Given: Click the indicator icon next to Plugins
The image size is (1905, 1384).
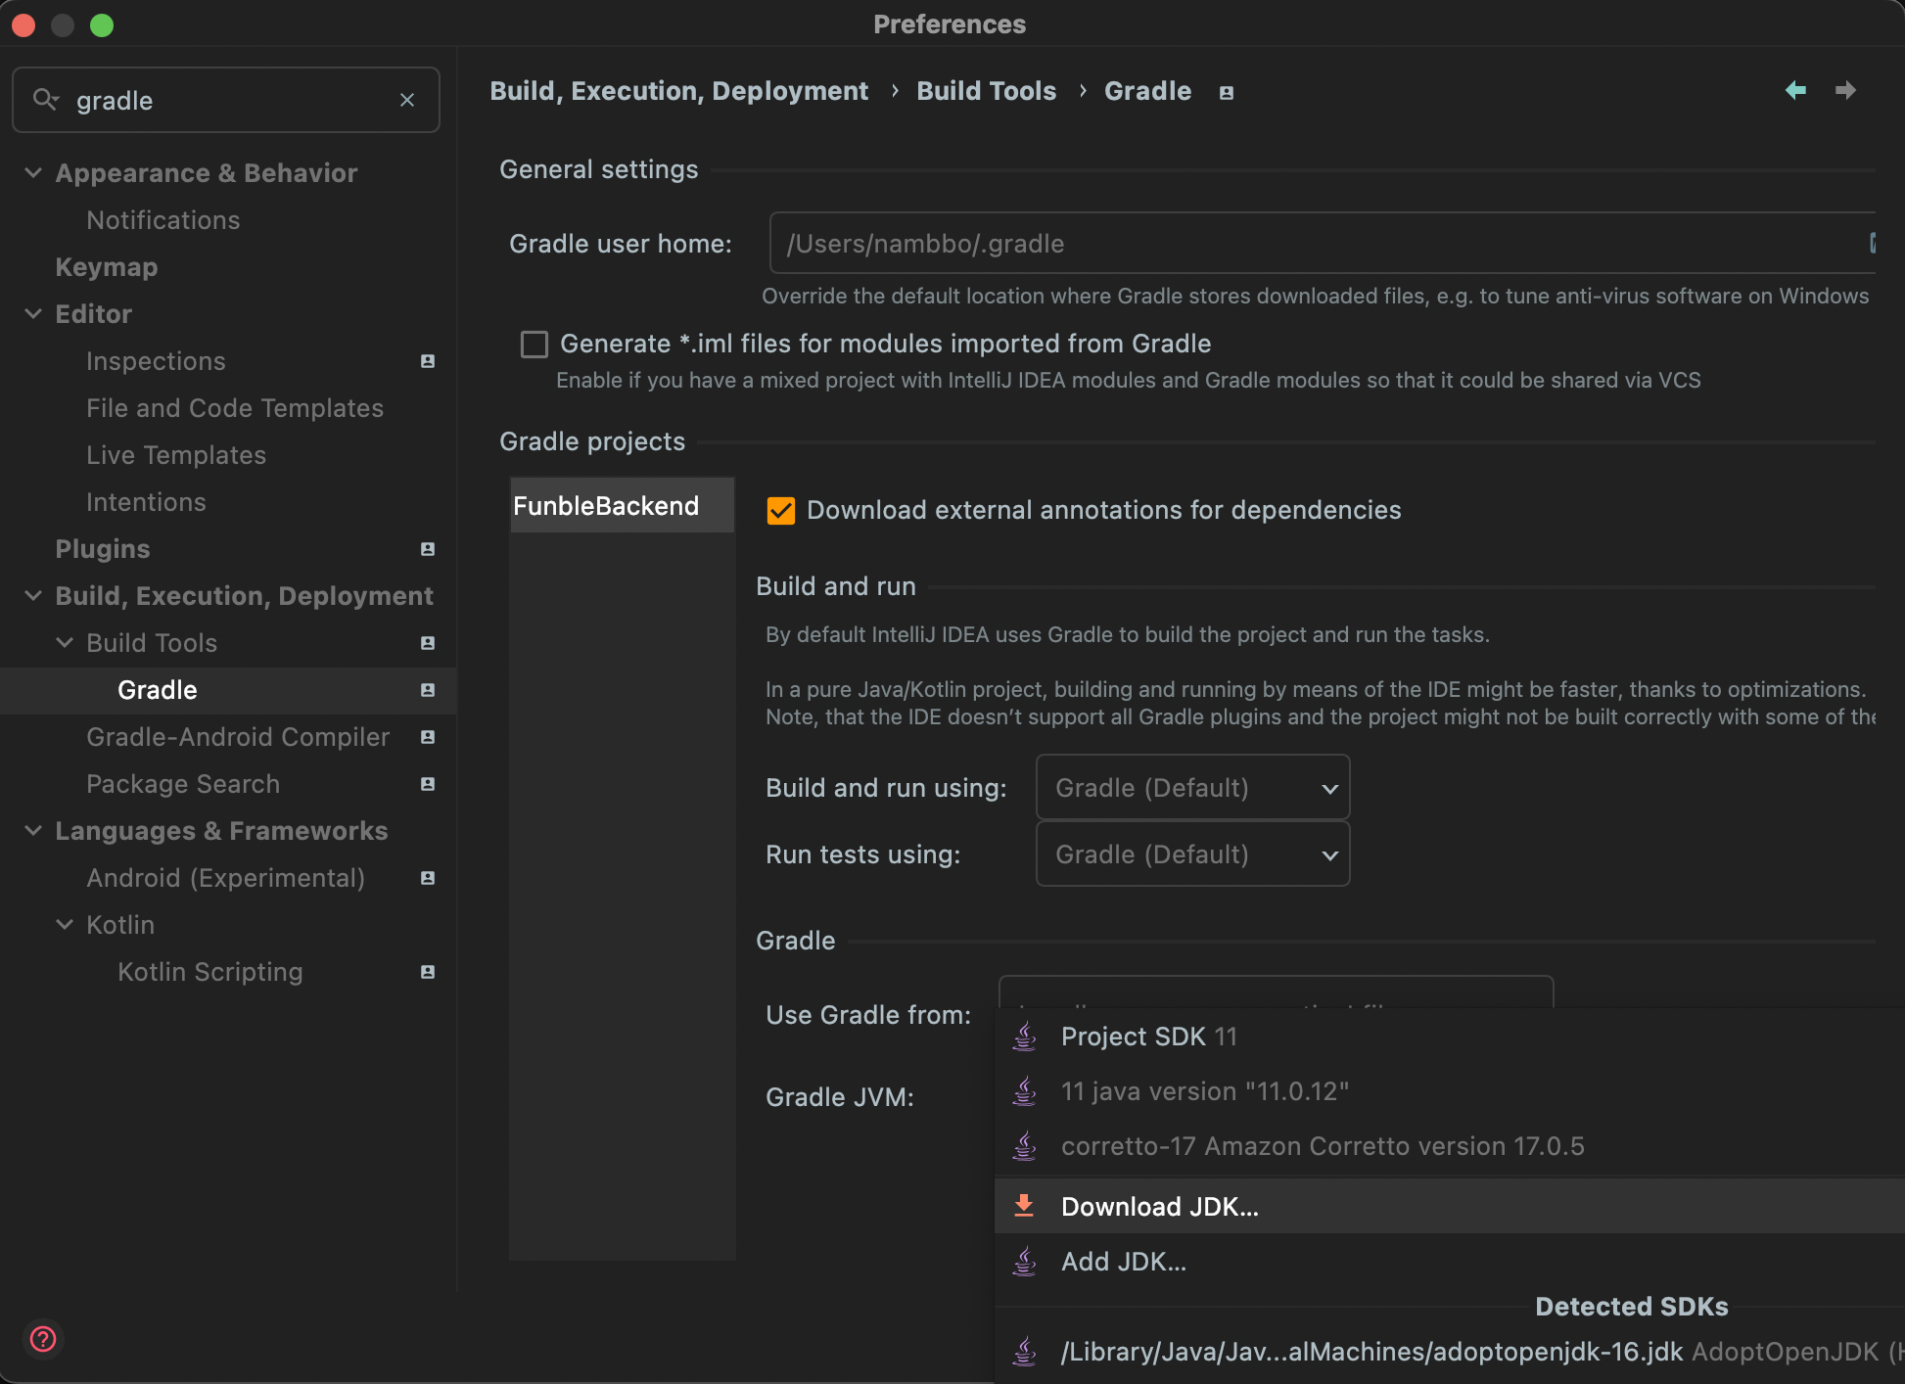Looking at the screenshot, I should pos(427,549).
